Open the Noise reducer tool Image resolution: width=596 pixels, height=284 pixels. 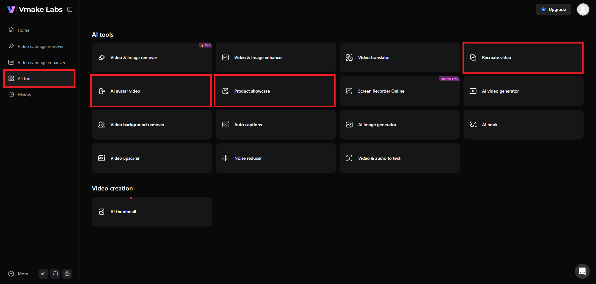(x=276, y=158)
